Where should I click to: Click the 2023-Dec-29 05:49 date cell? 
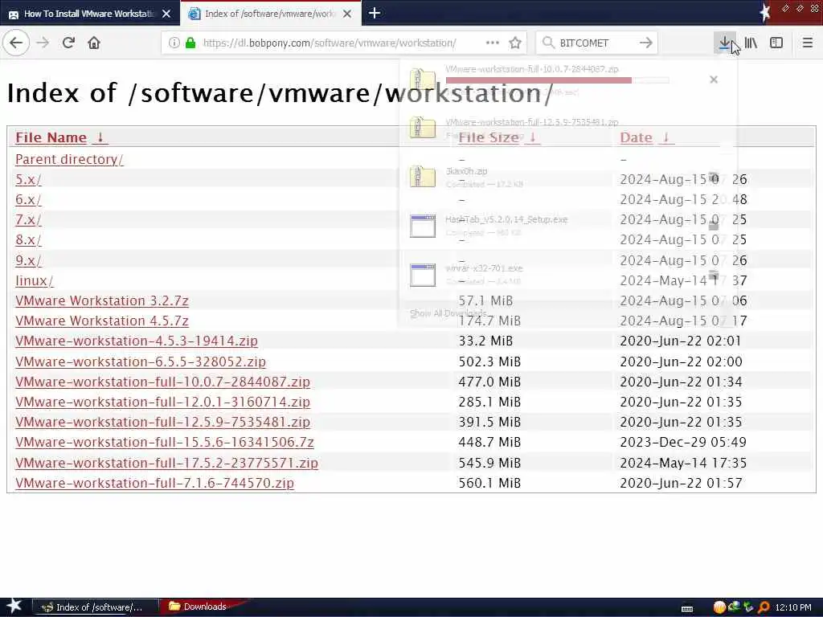click(x=683, y=443)
